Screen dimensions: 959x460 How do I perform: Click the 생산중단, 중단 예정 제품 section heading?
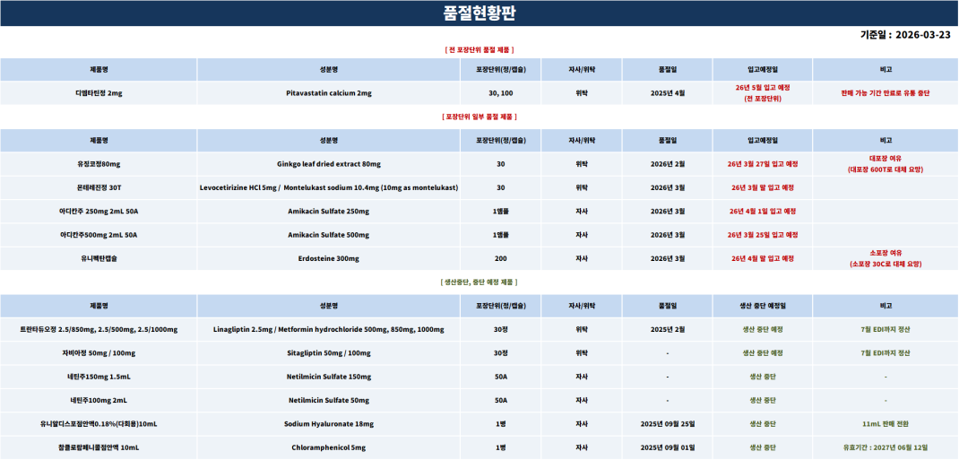point(479,282)
